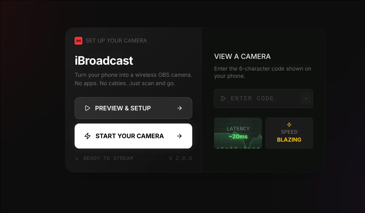Open Preview & Setup

tap(133, 108)
